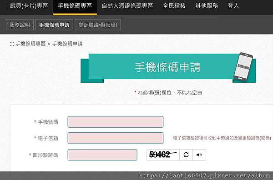Screen dimensions: 273x180
Task: Switch to 服務說明 tab
Action: point(20,25)
